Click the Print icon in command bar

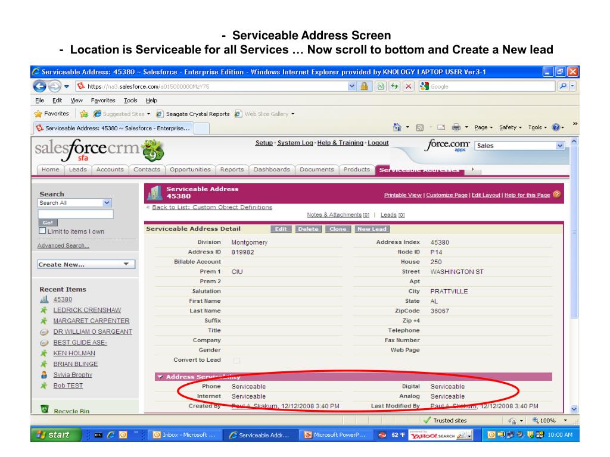[456, 127]
